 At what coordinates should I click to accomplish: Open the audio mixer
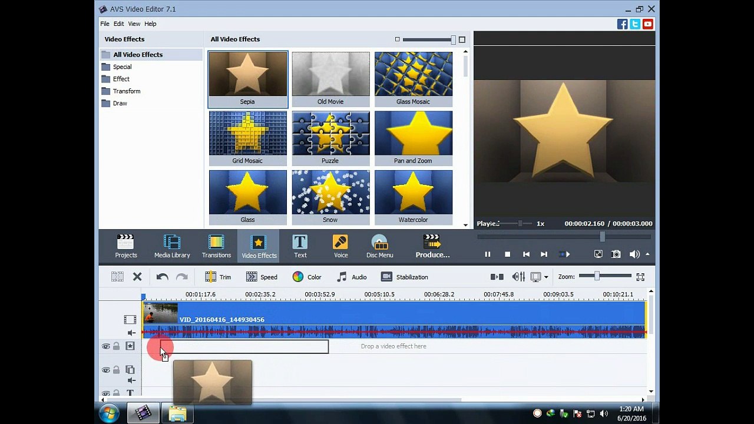pyautogui.click(x=518, y=277)
